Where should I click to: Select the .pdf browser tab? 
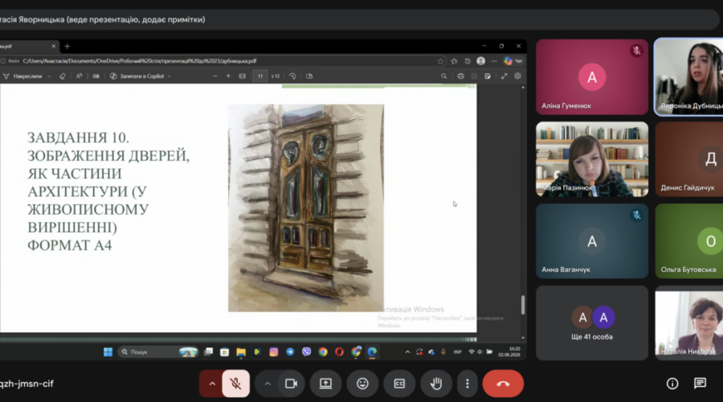click(x=27, y=46)
